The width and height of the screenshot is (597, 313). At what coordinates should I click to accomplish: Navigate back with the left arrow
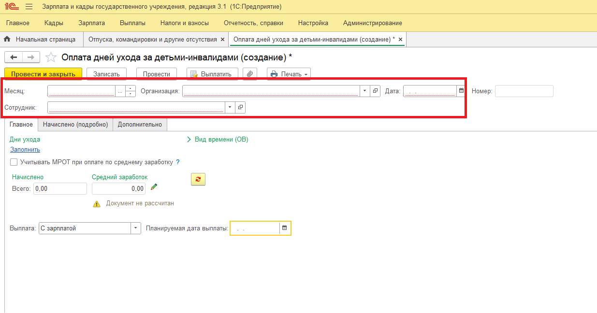[14, 57]
